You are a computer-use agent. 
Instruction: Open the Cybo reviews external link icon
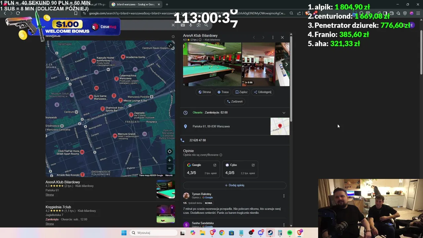pos(253,165)
